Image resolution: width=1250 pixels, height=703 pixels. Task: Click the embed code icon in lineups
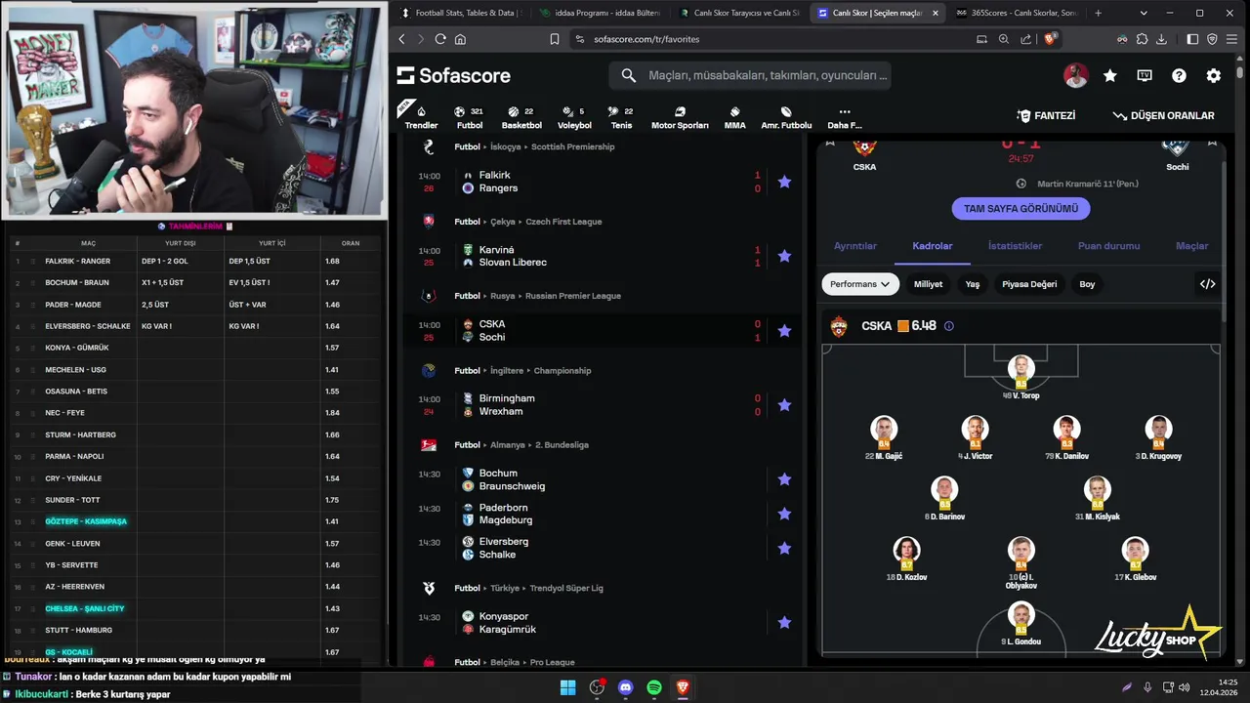pyautogui.click(x=1208, y=284)
